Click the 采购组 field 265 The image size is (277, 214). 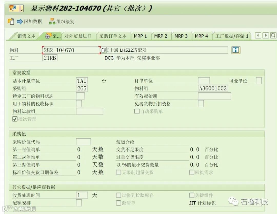pyautogui.click(x=82, y=88)
